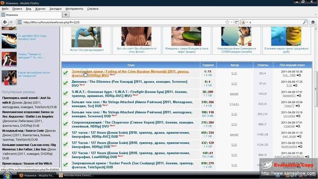
Task: Open the Firefox home page icon
Action: tap(313, 22)
